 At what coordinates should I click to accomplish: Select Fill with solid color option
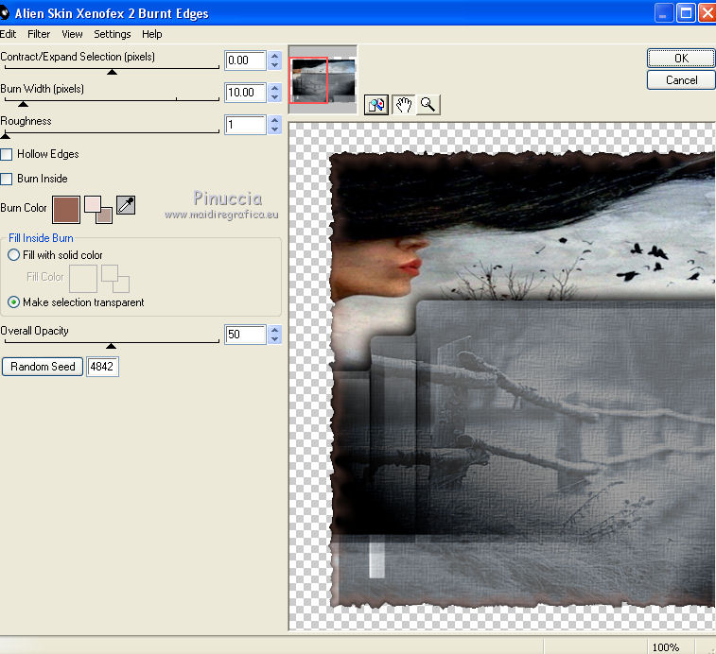(13, 254)
